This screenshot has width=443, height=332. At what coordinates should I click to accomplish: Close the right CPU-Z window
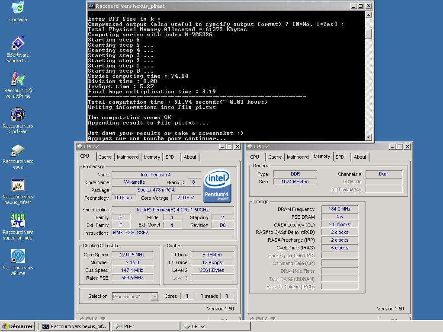pyautogui.click(x=408, y=146)
